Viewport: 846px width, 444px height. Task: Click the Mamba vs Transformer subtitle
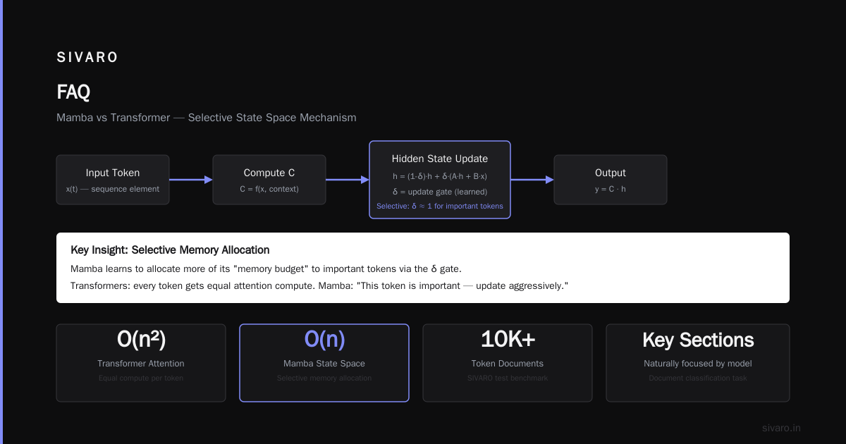[x=207, y=118]
